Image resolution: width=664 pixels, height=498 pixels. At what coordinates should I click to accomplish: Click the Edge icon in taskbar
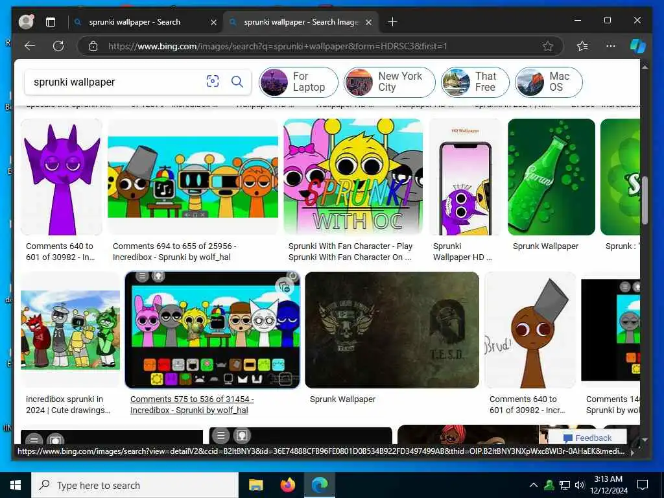point(320,485)
